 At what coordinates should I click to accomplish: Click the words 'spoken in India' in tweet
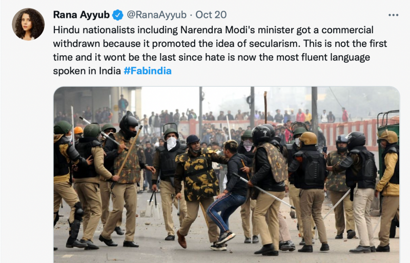(x=87, y=71)
